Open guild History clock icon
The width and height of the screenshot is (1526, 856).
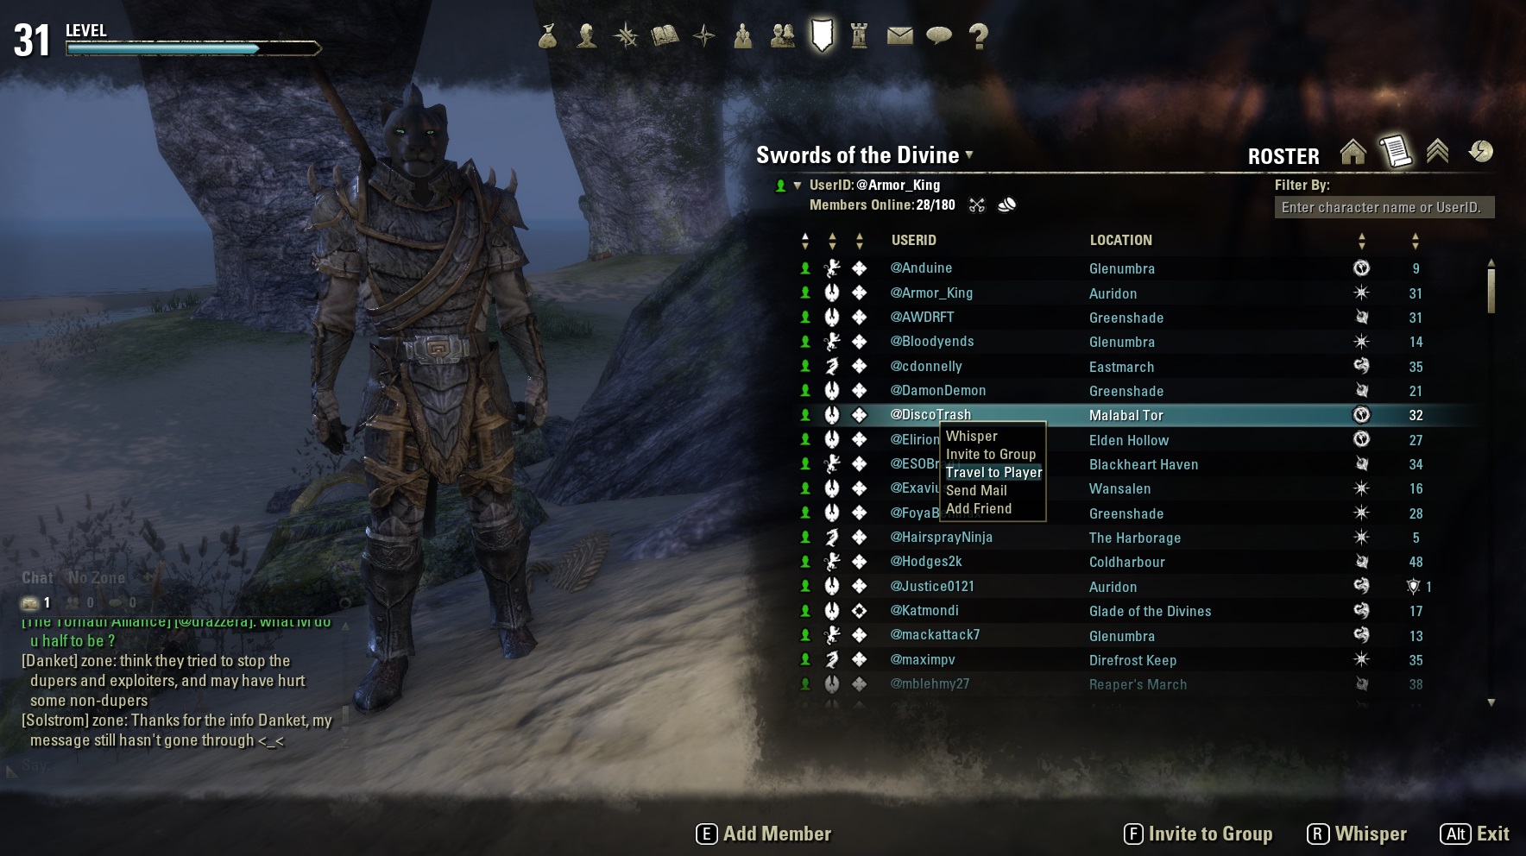[x=1480, y=152]
